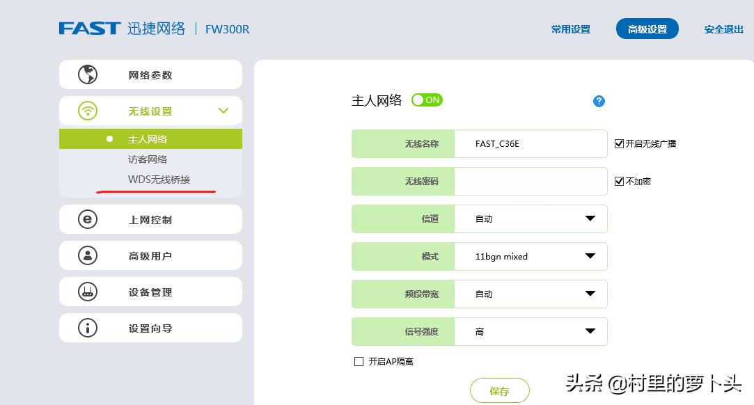Turn off the 主人网络 ON switch
754x405 pixels.
[427, 100]
